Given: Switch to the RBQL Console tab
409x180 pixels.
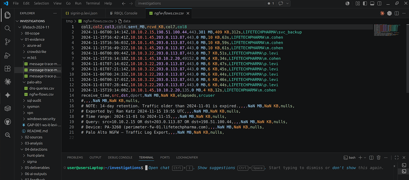Looking at the screenshot, I should 126,13.
